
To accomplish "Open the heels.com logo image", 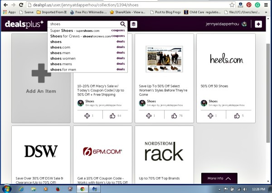I will tap(226, 59).
